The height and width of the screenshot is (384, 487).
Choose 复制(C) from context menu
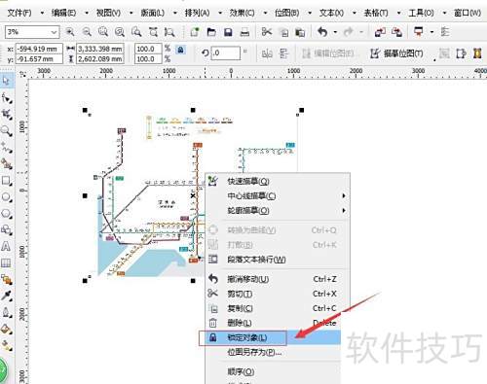tap(278, 308)
